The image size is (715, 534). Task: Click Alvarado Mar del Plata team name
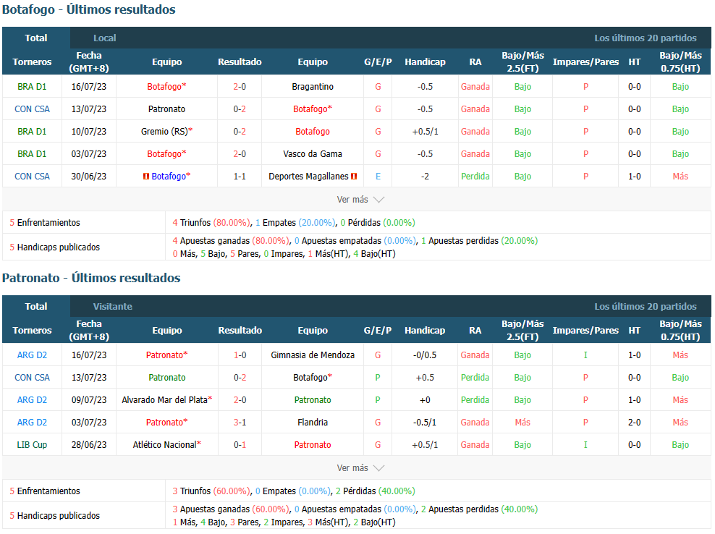tap(164, 400)
